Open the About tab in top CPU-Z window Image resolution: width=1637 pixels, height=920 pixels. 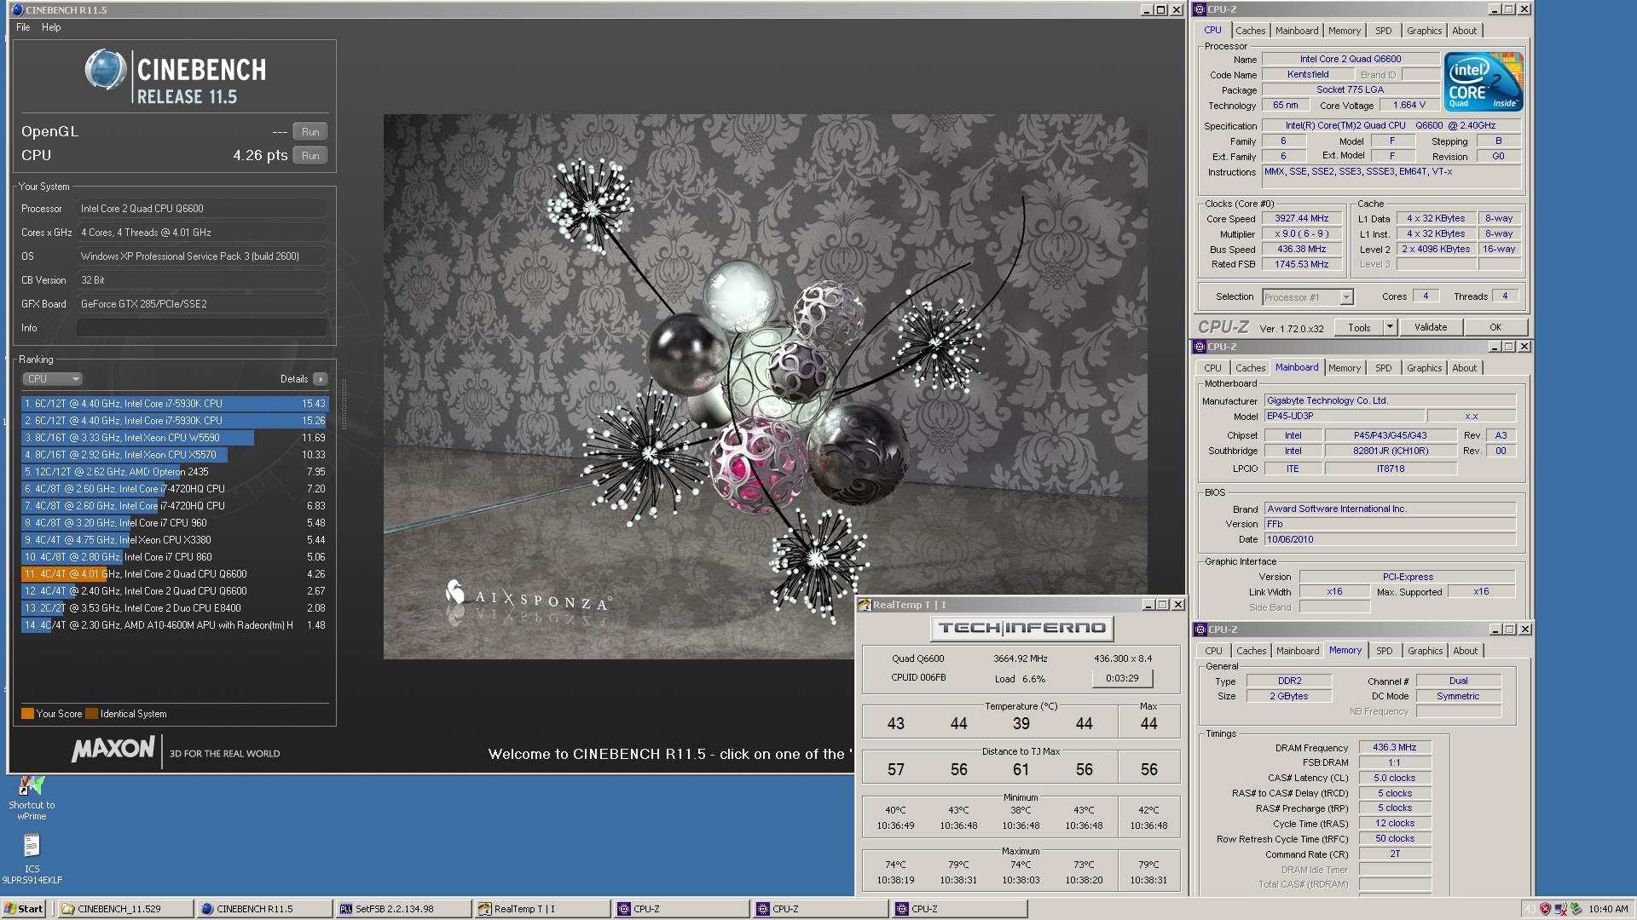click(1464, 31)
